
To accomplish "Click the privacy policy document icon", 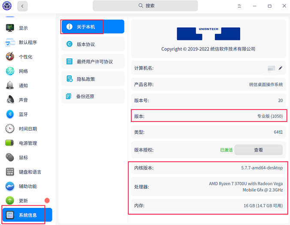I will tap(69, 79).
